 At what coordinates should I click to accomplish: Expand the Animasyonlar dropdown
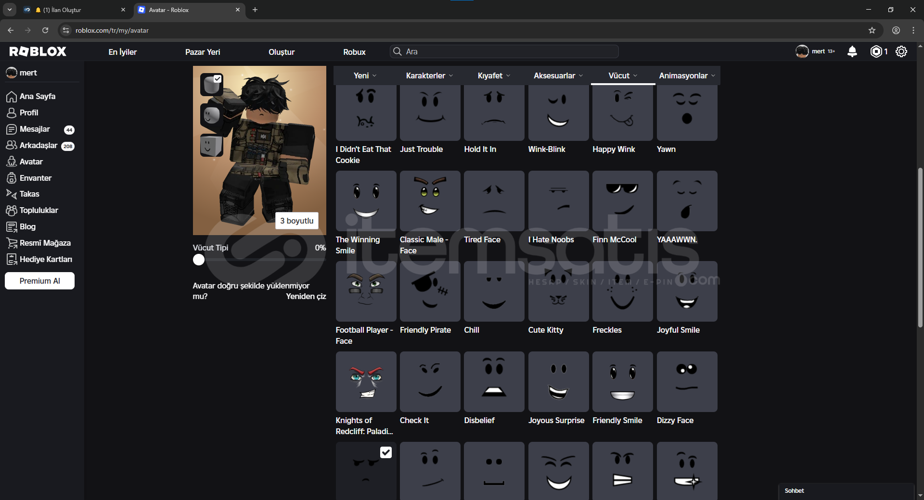687,75
